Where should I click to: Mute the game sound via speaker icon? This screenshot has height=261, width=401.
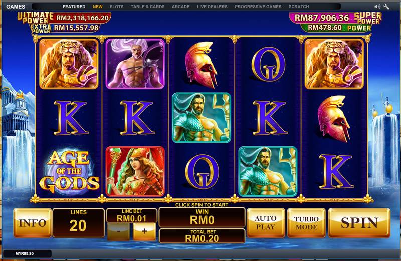click(x=377, y=7)
